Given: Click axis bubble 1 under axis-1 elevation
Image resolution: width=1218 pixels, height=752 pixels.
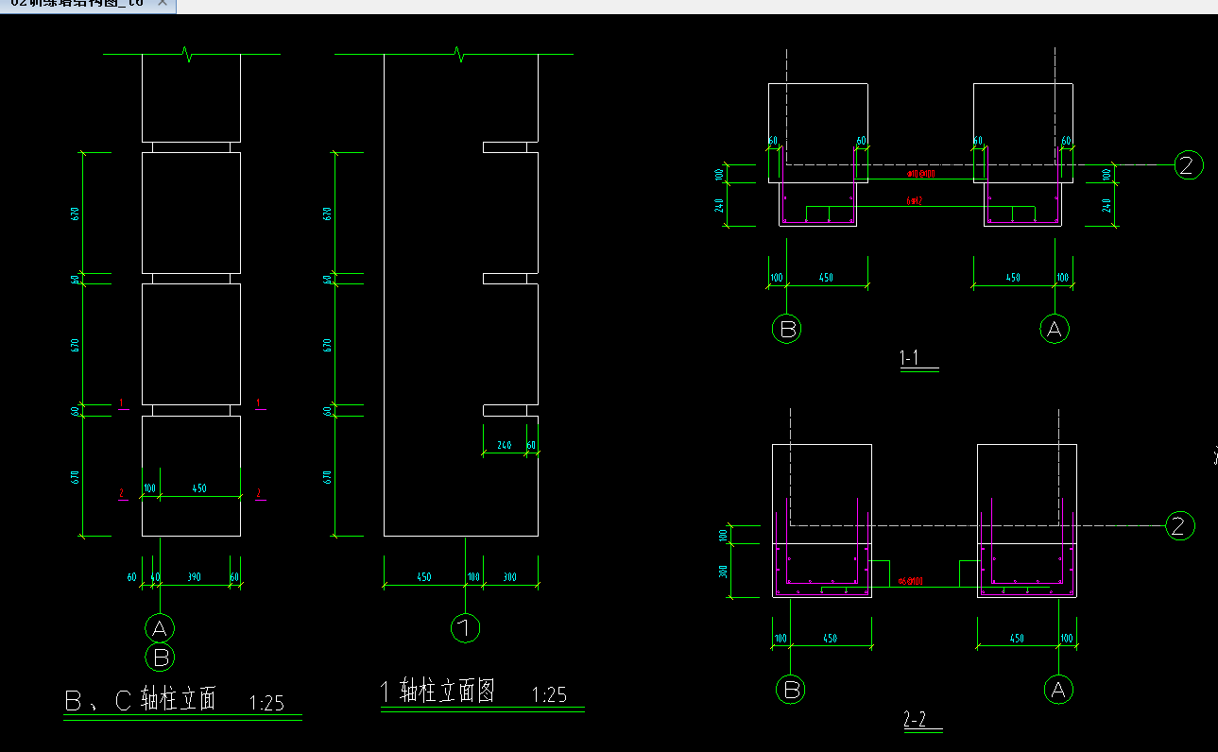Looking at the screenshot, I should pos(465,628).
